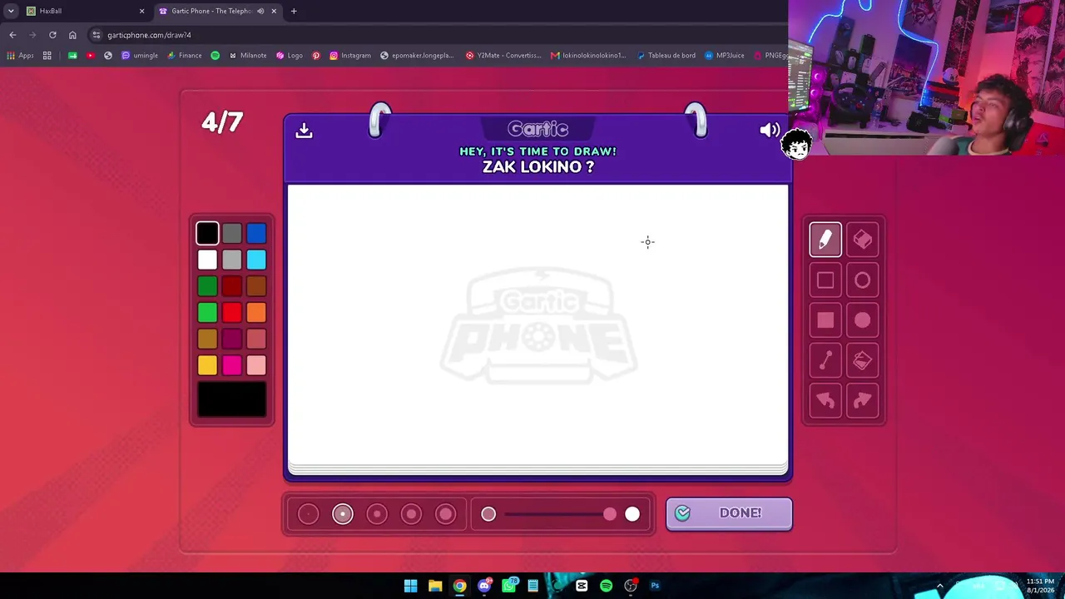Mute the Gartic Phone tab audio
Image resolution: width=1065 pixels, height=599 pixels.
[260, 11]
